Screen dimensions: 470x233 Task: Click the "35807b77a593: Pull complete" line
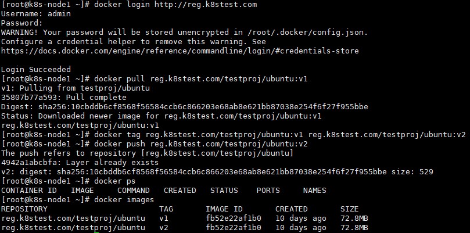(x=63, y=98)
